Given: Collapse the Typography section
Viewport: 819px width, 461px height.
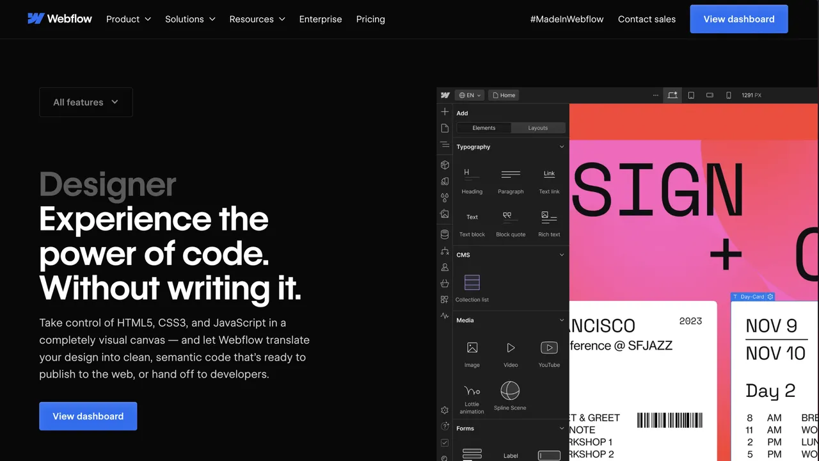Looking at the screenshot, I should [x=562, y=147].
